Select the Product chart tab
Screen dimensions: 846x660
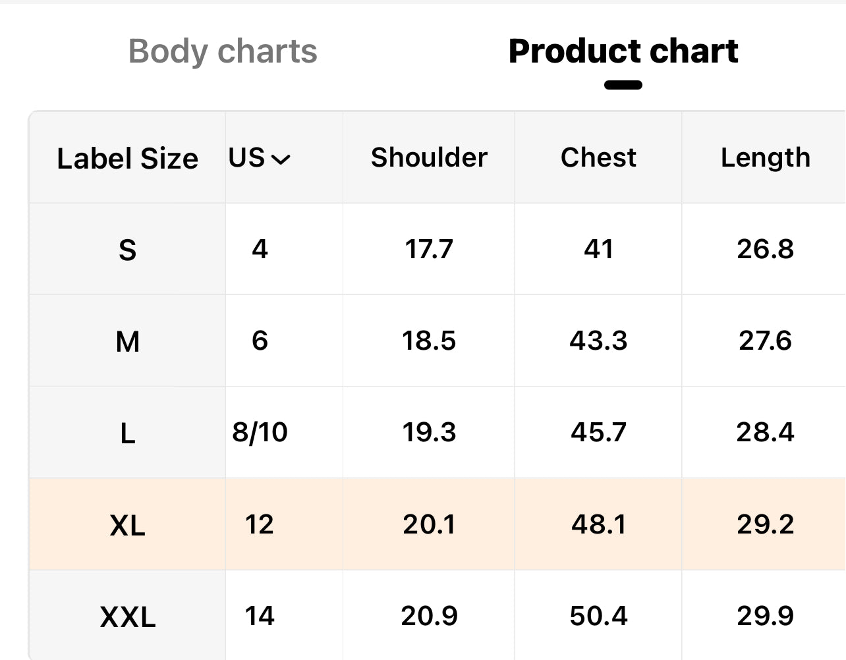623,51
